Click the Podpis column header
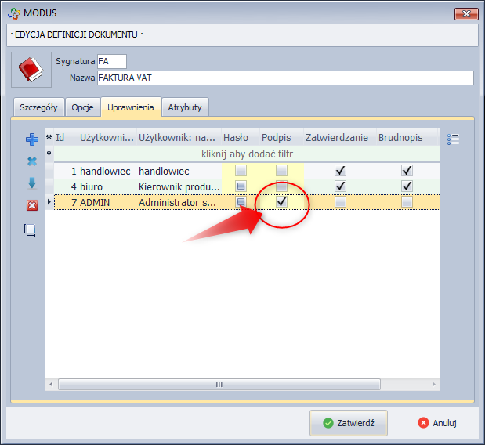The width and height of the screenshot is (485, 445). click(x=281, y=137)
